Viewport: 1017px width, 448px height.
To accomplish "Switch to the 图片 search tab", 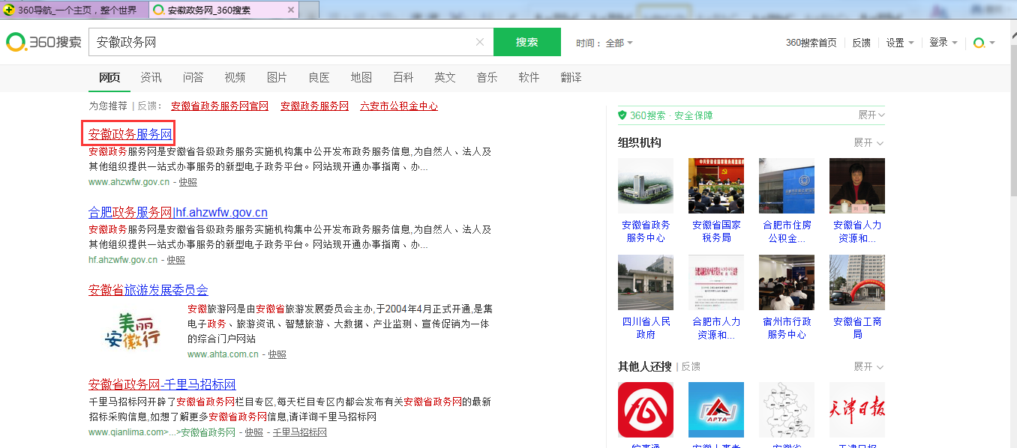I will pos(277,77).
